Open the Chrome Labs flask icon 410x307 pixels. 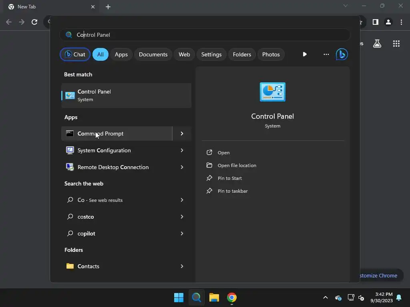(377, 44)
